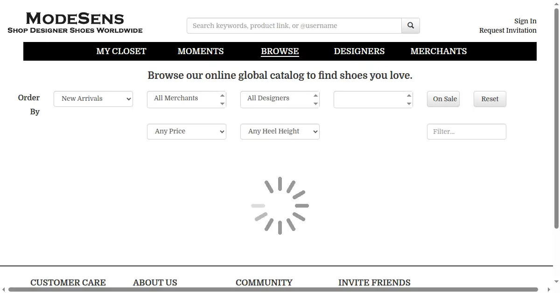Click the horizontal scrollbar right arrow
Screen dimensions: 560x293
pyautogui.click(x=549, y=290)
